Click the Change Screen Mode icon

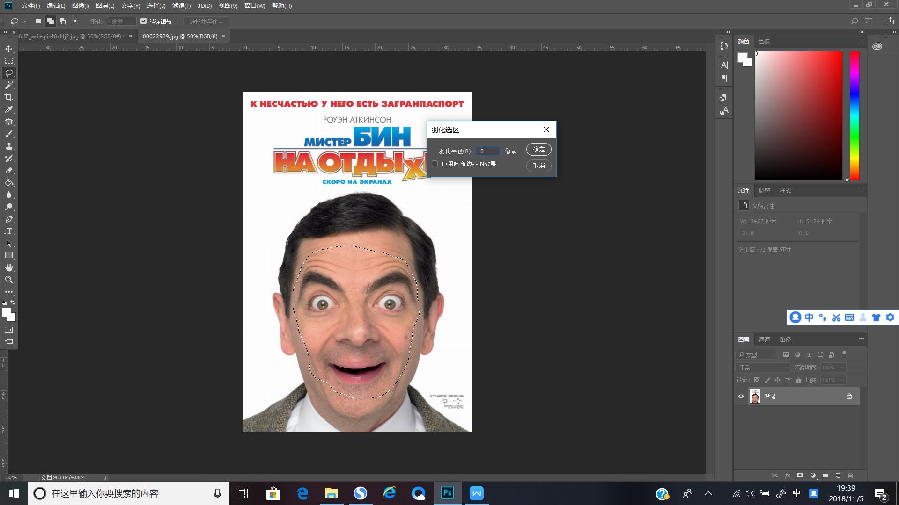(x=9, y=342)
